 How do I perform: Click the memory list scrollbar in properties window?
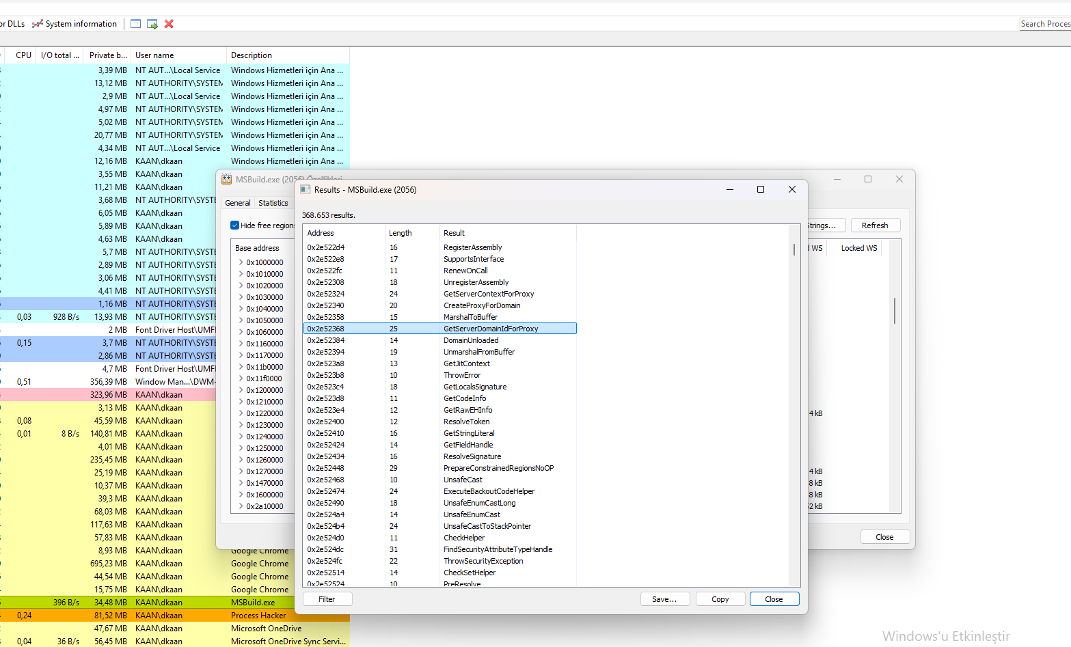[894, 311]
